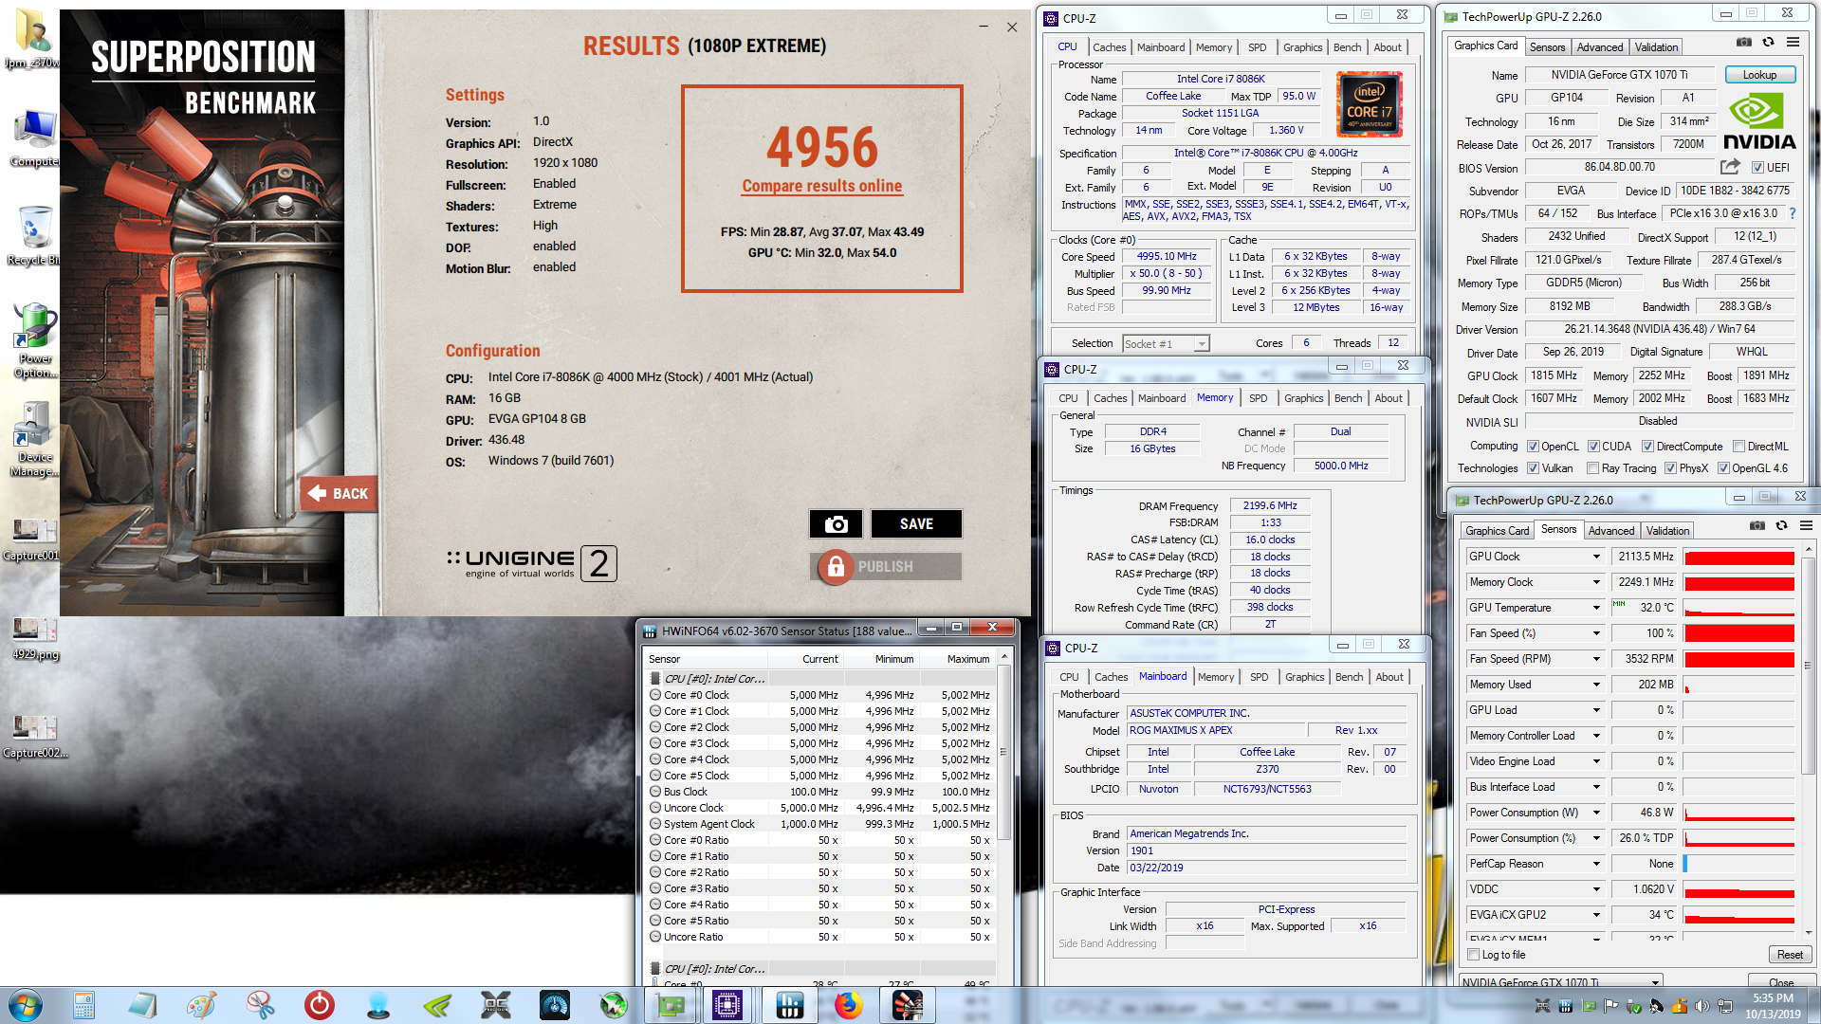1821x1024 pixels.
Task: Open Paint from the taskbar
Action: [201, 1005]
